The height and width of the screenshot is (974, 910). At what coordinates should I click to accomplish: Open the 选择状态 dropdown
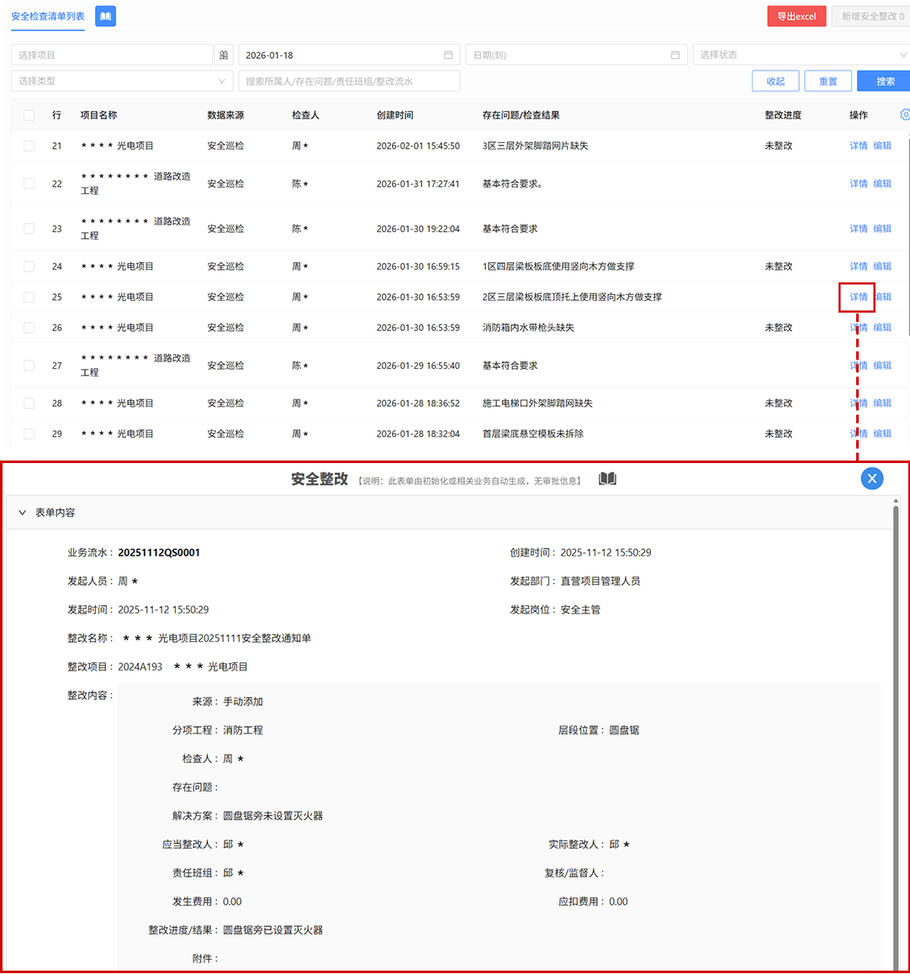click(799, 55)
